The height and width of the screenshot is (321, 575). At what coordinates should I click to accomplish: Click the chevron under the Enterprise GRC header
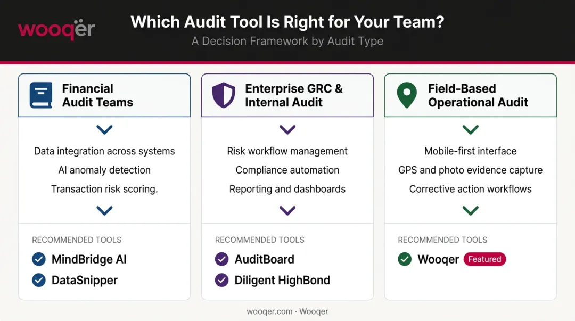pos(287,129)
